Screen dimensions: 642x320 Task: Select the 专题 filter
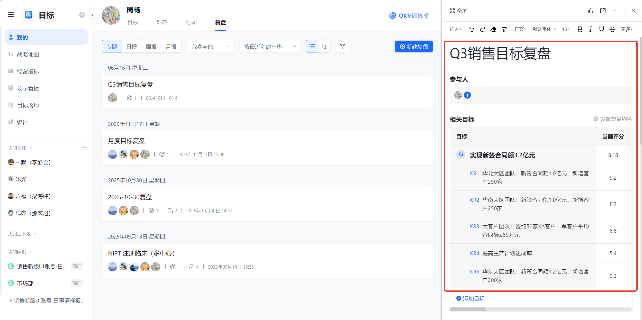click(x=112, y=46)
